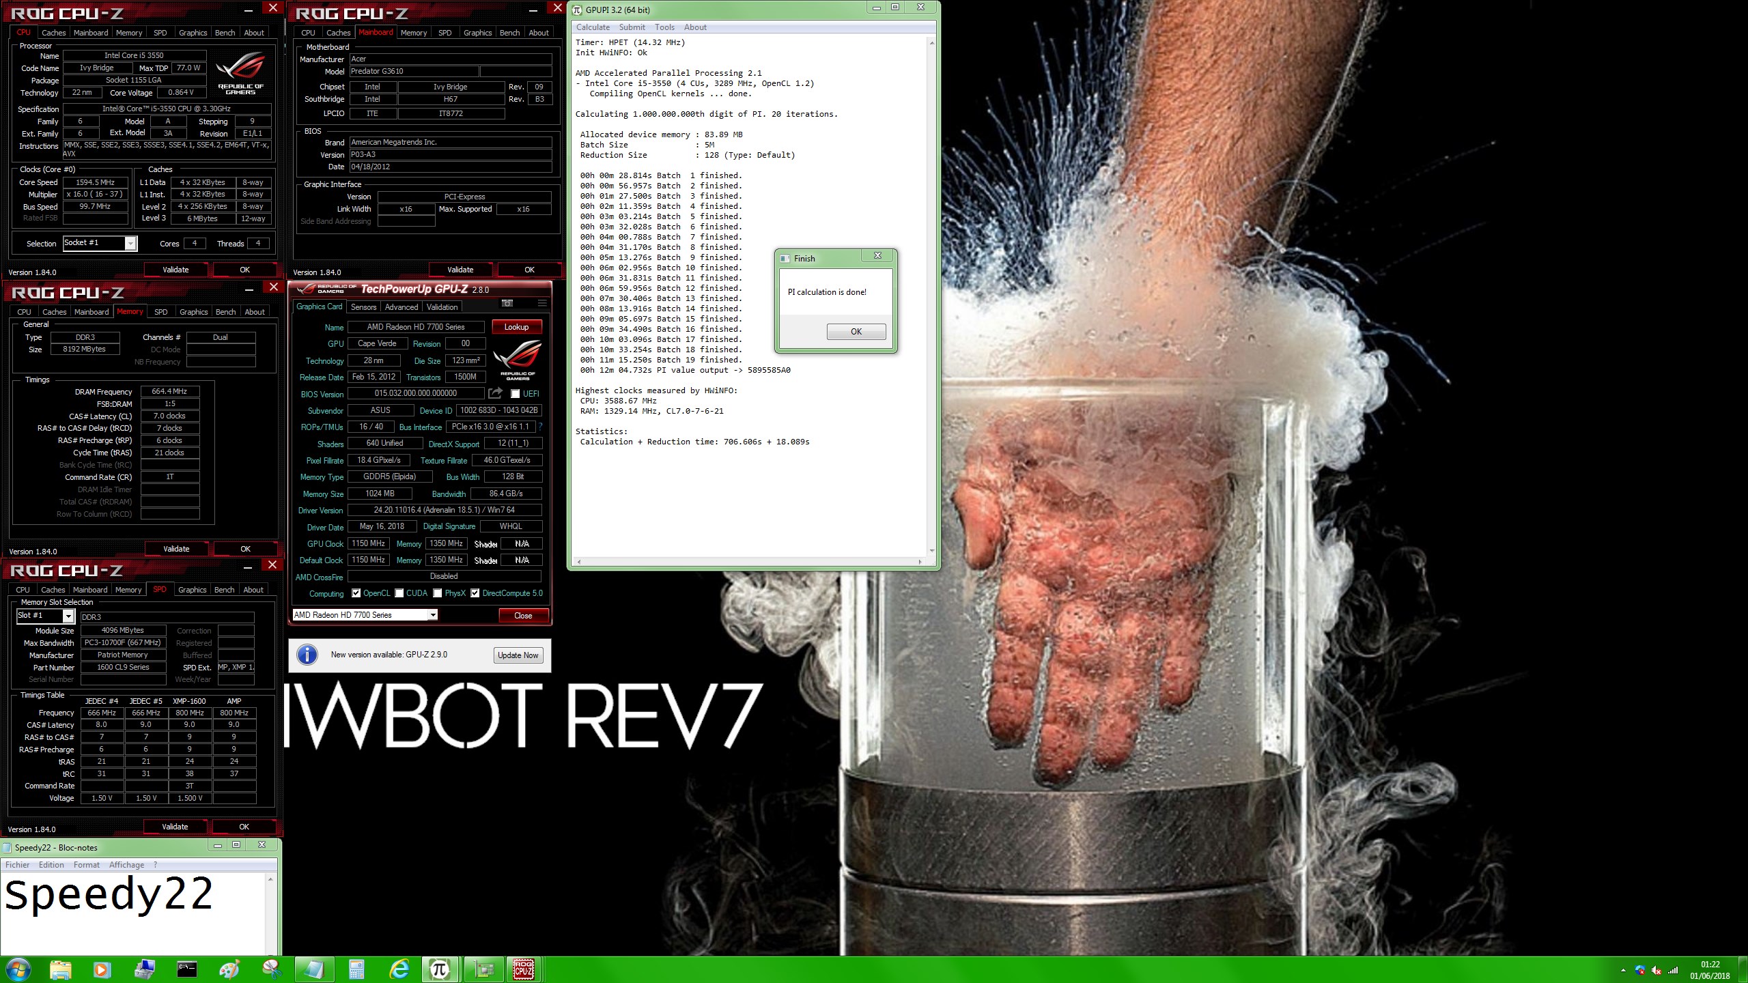Switch to the Notepad taskbar button
1748x983 pixels.
314,969
